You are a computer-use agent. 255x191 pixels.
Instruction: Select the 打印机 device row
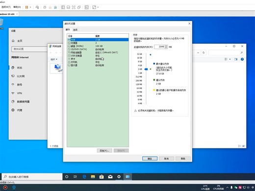[98, 62]
